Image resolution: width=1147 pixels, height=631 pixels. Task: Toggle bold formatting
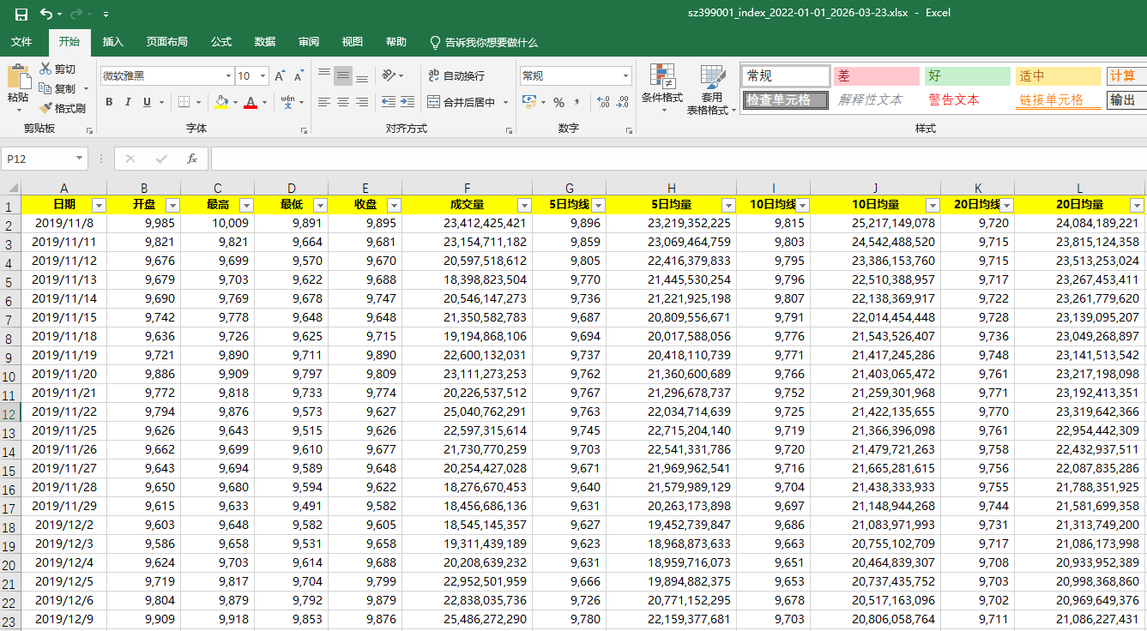[x=109, y=102]
